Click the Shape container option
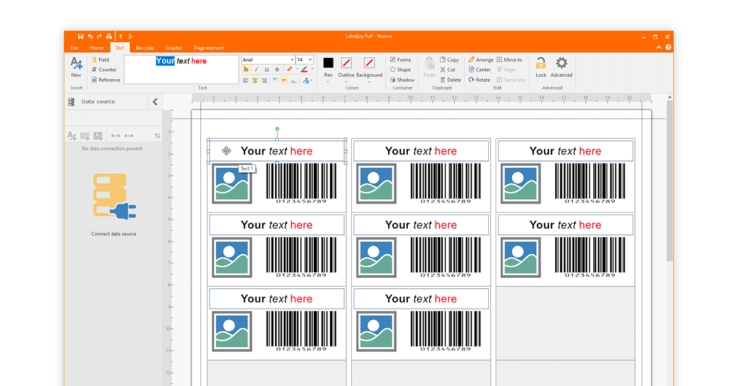 point(400,69)
